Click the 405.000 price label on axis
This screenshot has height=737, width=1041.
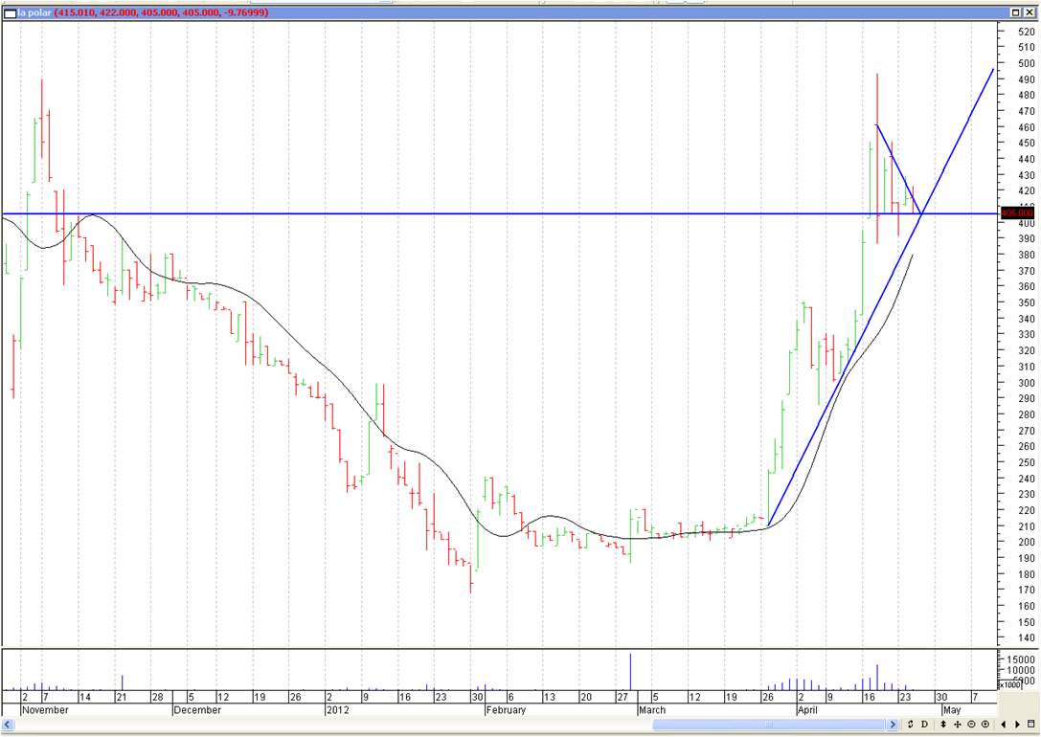coord(1016,213)
